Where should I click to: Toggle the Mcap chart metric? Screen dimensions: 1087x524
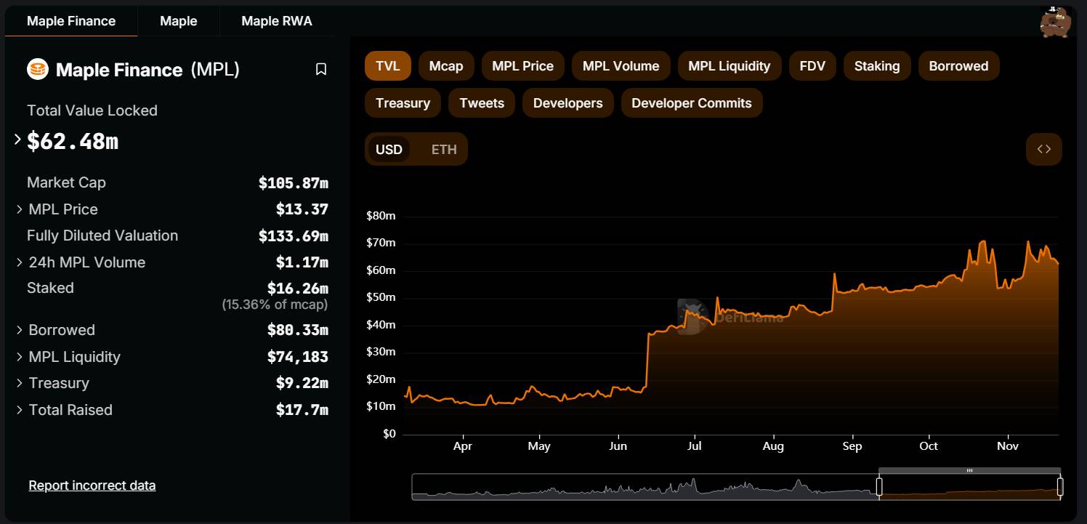[446, 66]
